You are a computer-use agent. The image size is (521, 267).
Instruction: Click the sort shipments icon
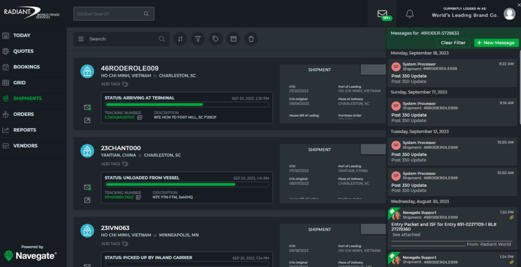180,39
